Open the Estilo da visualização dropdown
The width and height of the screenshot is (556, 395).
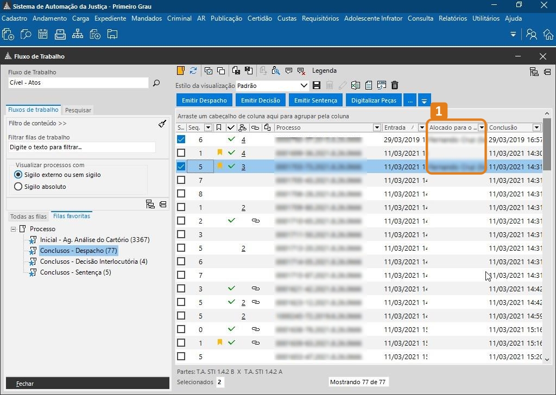click(304, 86)
